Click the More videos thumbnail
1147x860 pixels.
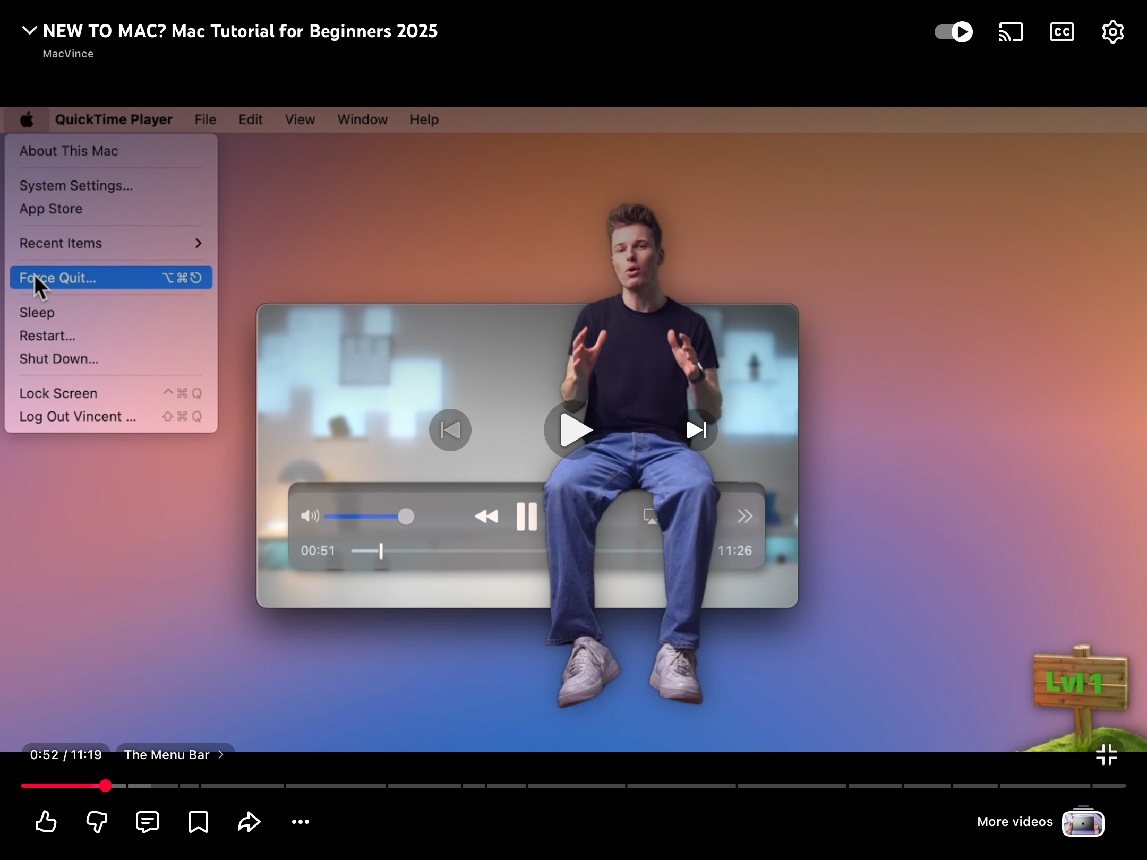click(1083, 823)
